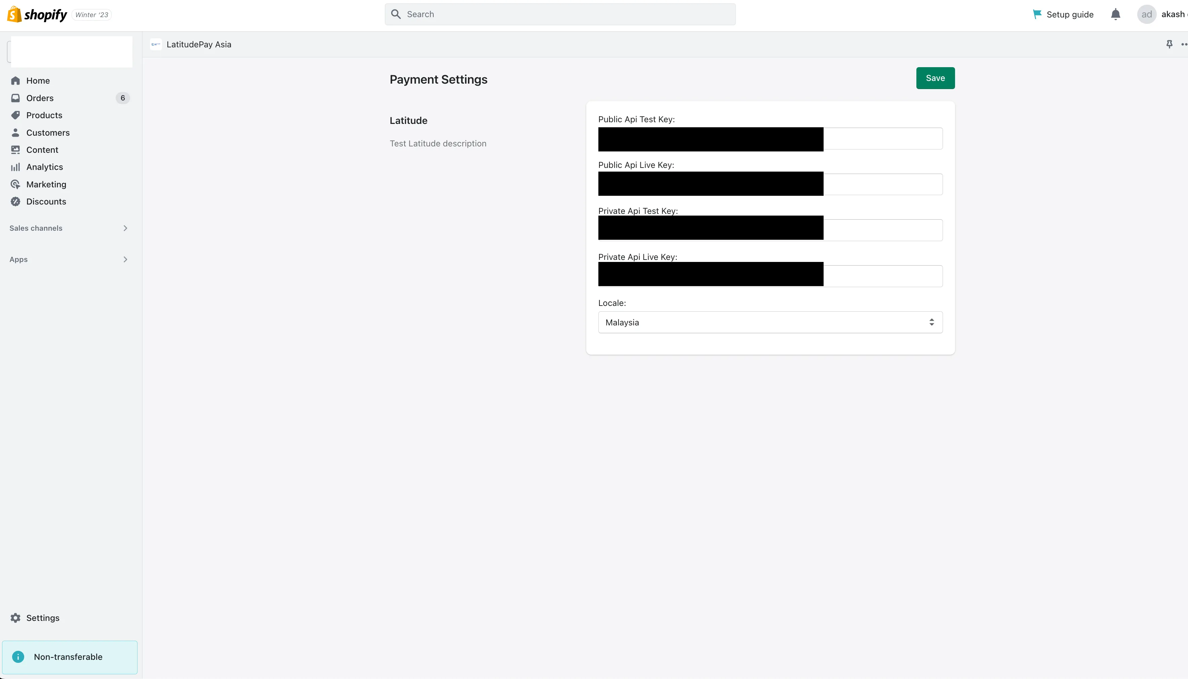Click the Test Latitude description text
Image resolution: width=1188 pixels, height=679 pixels.
tap(438, 144)
